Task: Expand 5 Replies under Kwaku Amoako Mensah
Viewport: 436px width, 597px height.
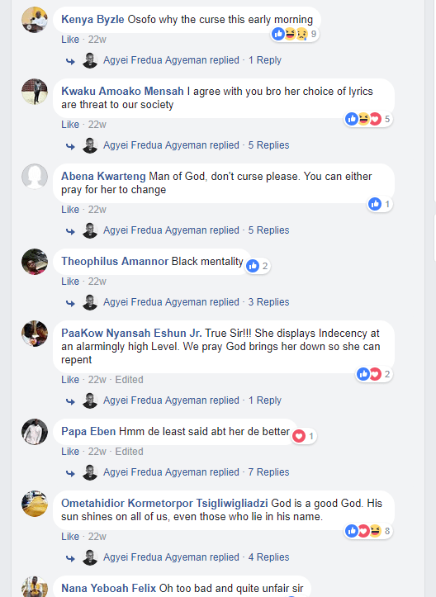Action: [269, 145]
